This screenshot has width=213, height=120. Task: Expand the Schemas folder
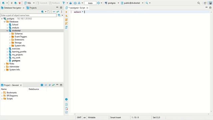point(10,34)
